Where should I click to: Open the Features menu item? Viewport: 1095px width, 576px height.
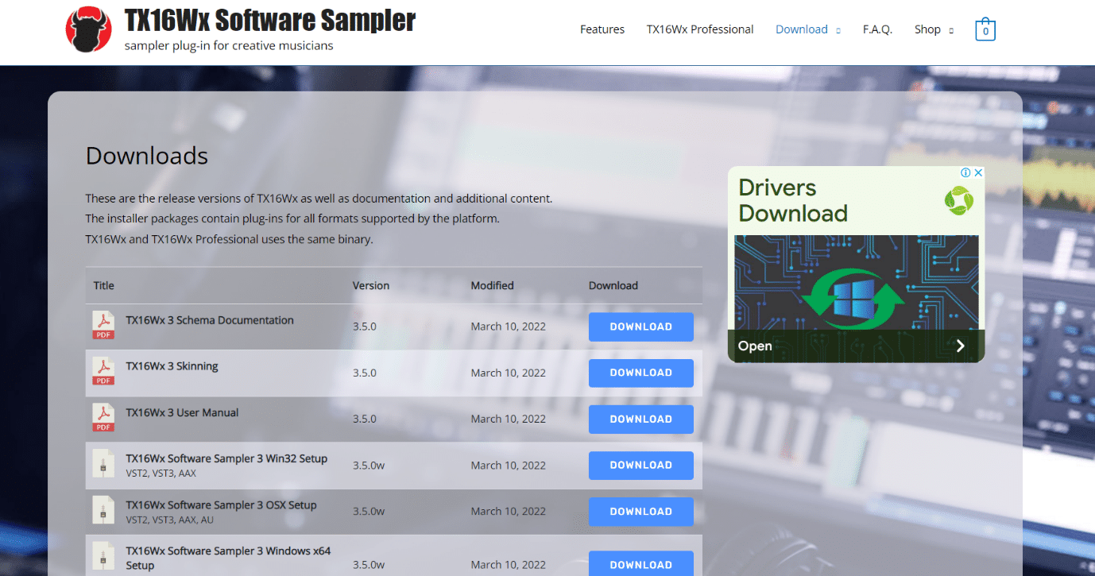pos(602,29)
